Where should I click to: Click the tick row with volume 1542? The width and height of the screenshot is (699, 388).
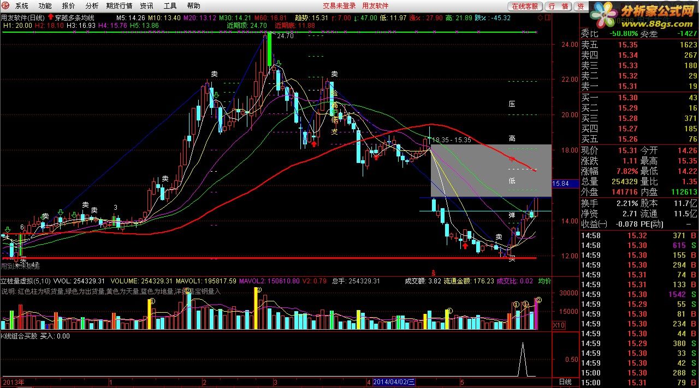pyautogui.click(x=639, y=294)
